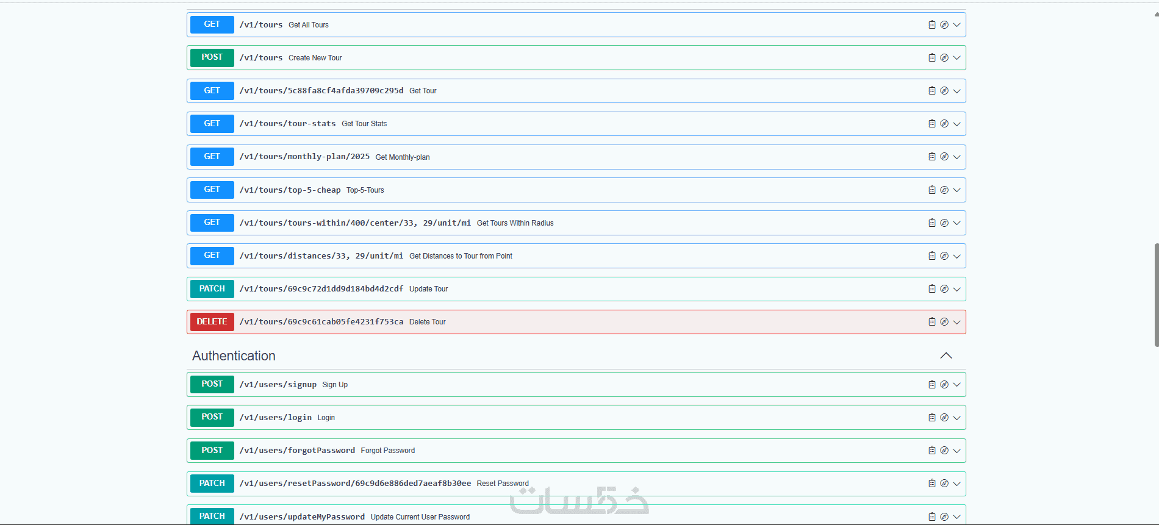Expand Reset Password endpoint chevron
1159x525 pixels.
(956, 484)
